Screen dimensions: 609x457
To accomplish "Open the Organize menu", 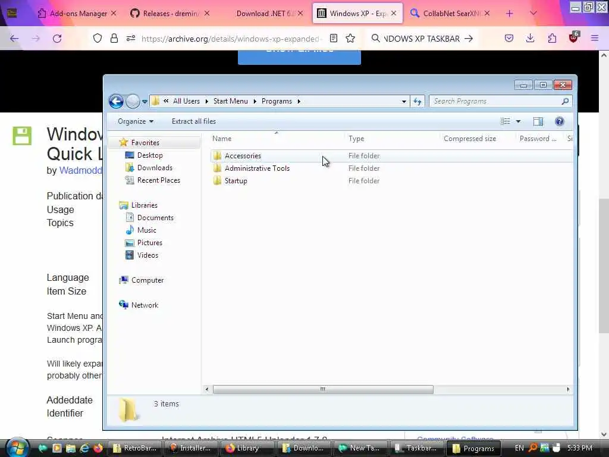I will (x=136, y=121).
